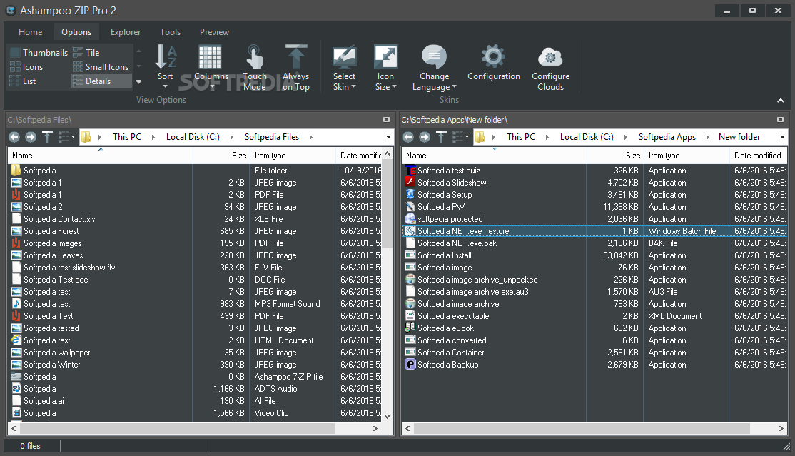Switch view to Small Icons
The height and width of the screenshot is (456, 795).
tap(101, 67)
